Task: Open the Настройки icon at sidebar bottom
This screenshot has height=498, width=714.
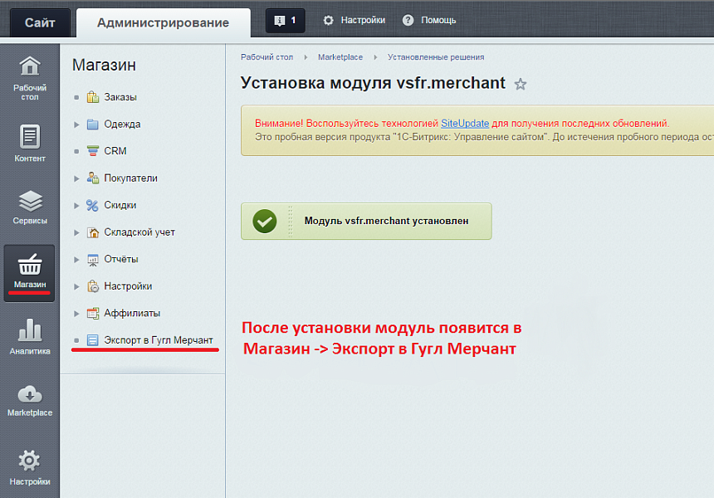Action: click(29, 466)
